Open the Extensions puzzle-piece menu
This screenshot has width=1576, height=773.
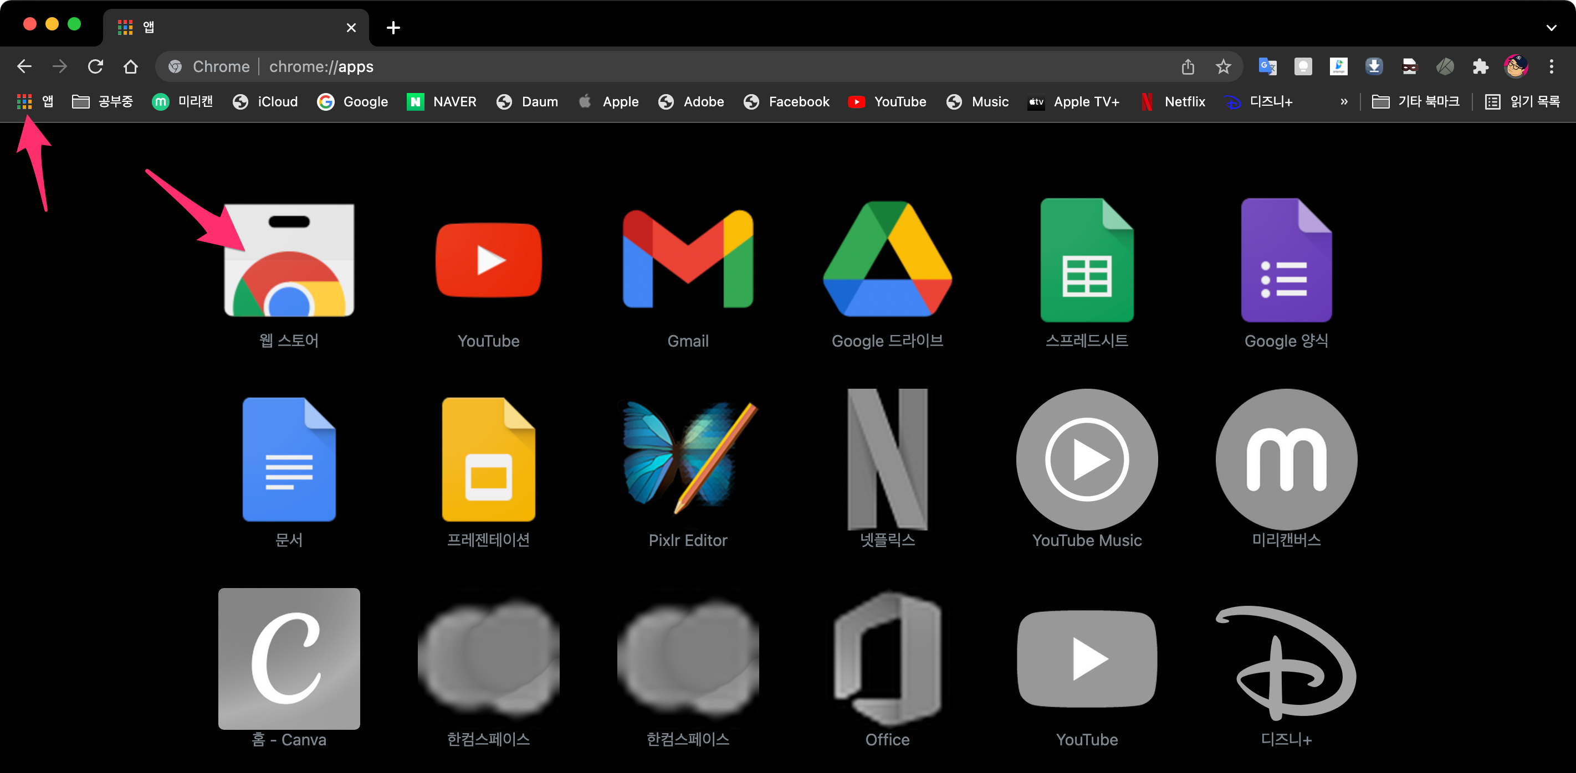(x=1480, y=66)
